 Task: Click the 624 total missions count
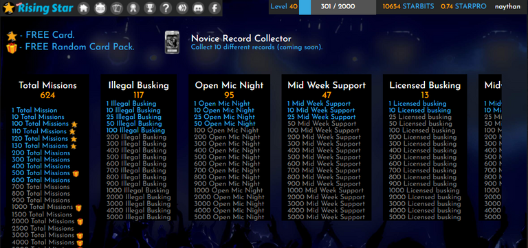point(47,95)
